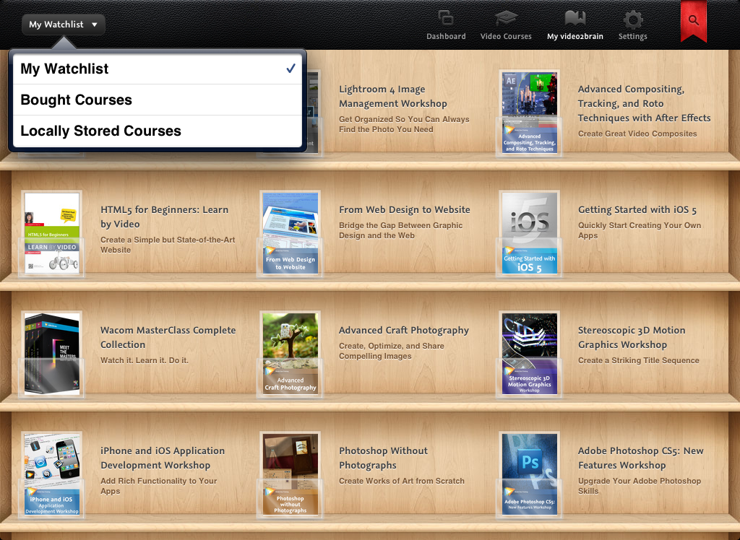Open Photoshop Without Photographs cover
740x540 pixels.
[291, 474]
